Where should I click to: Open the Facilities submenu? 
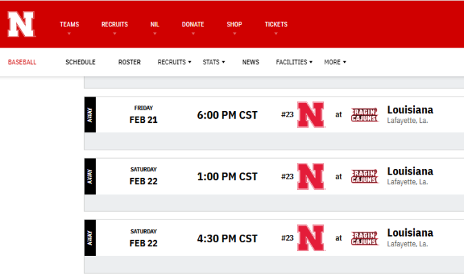[294, 62]
